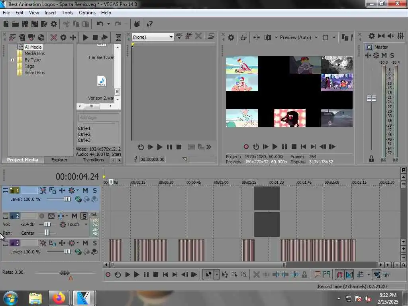Click the Master volume fader handle
The width and height of the screenshot is (408, 306).
371,99
